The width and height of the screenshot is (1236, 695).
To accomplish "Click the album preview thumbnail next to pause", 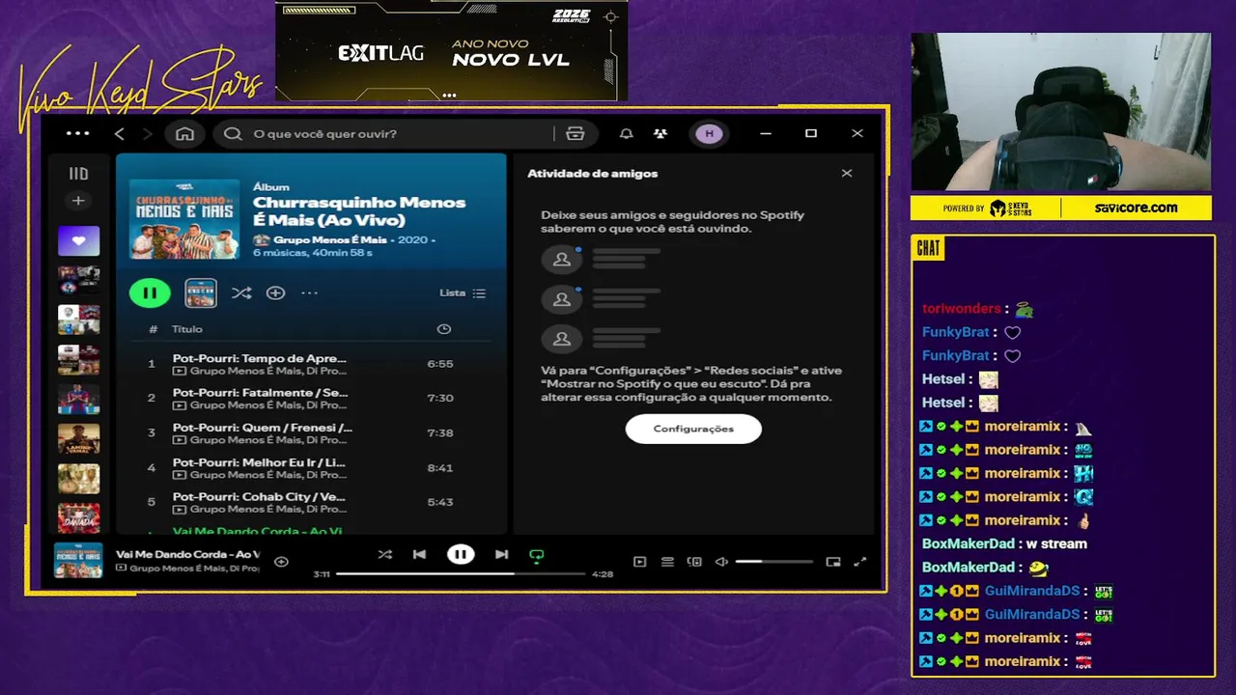I will click(201, 292).
